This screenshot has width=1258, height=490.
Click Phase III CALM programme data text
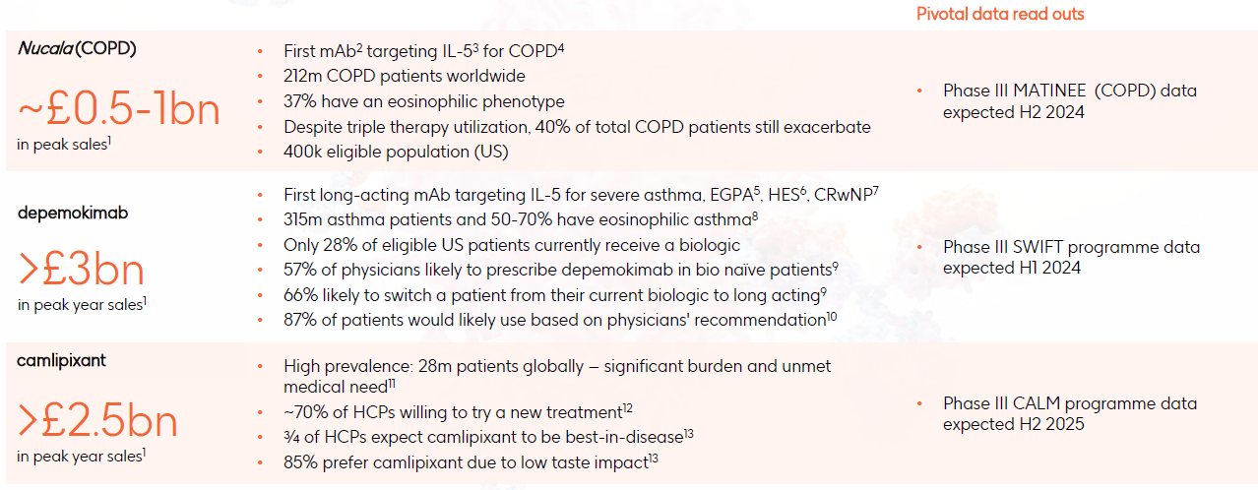[1069, 413]
